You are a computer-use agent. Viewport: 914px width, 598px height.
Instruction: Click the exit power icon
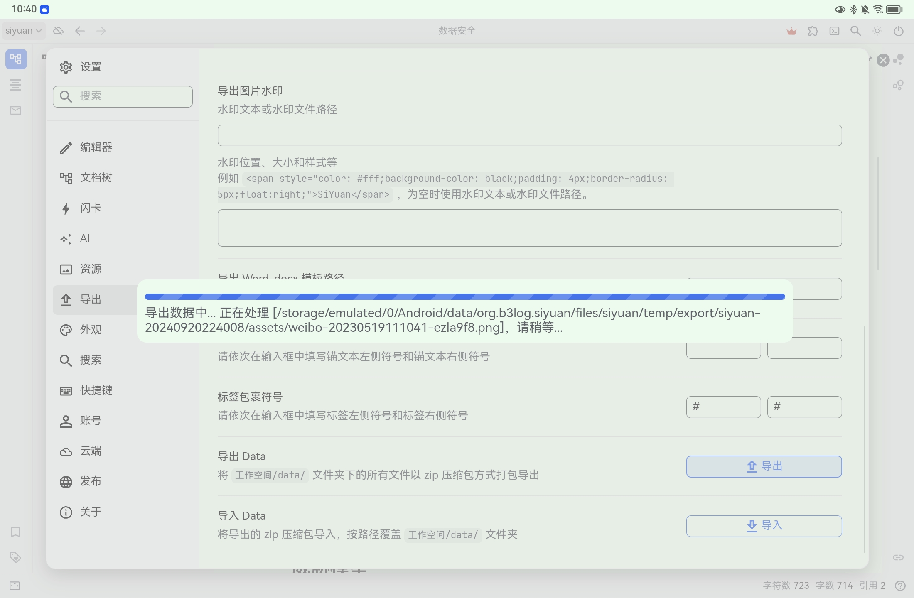(x=899, y=30)
